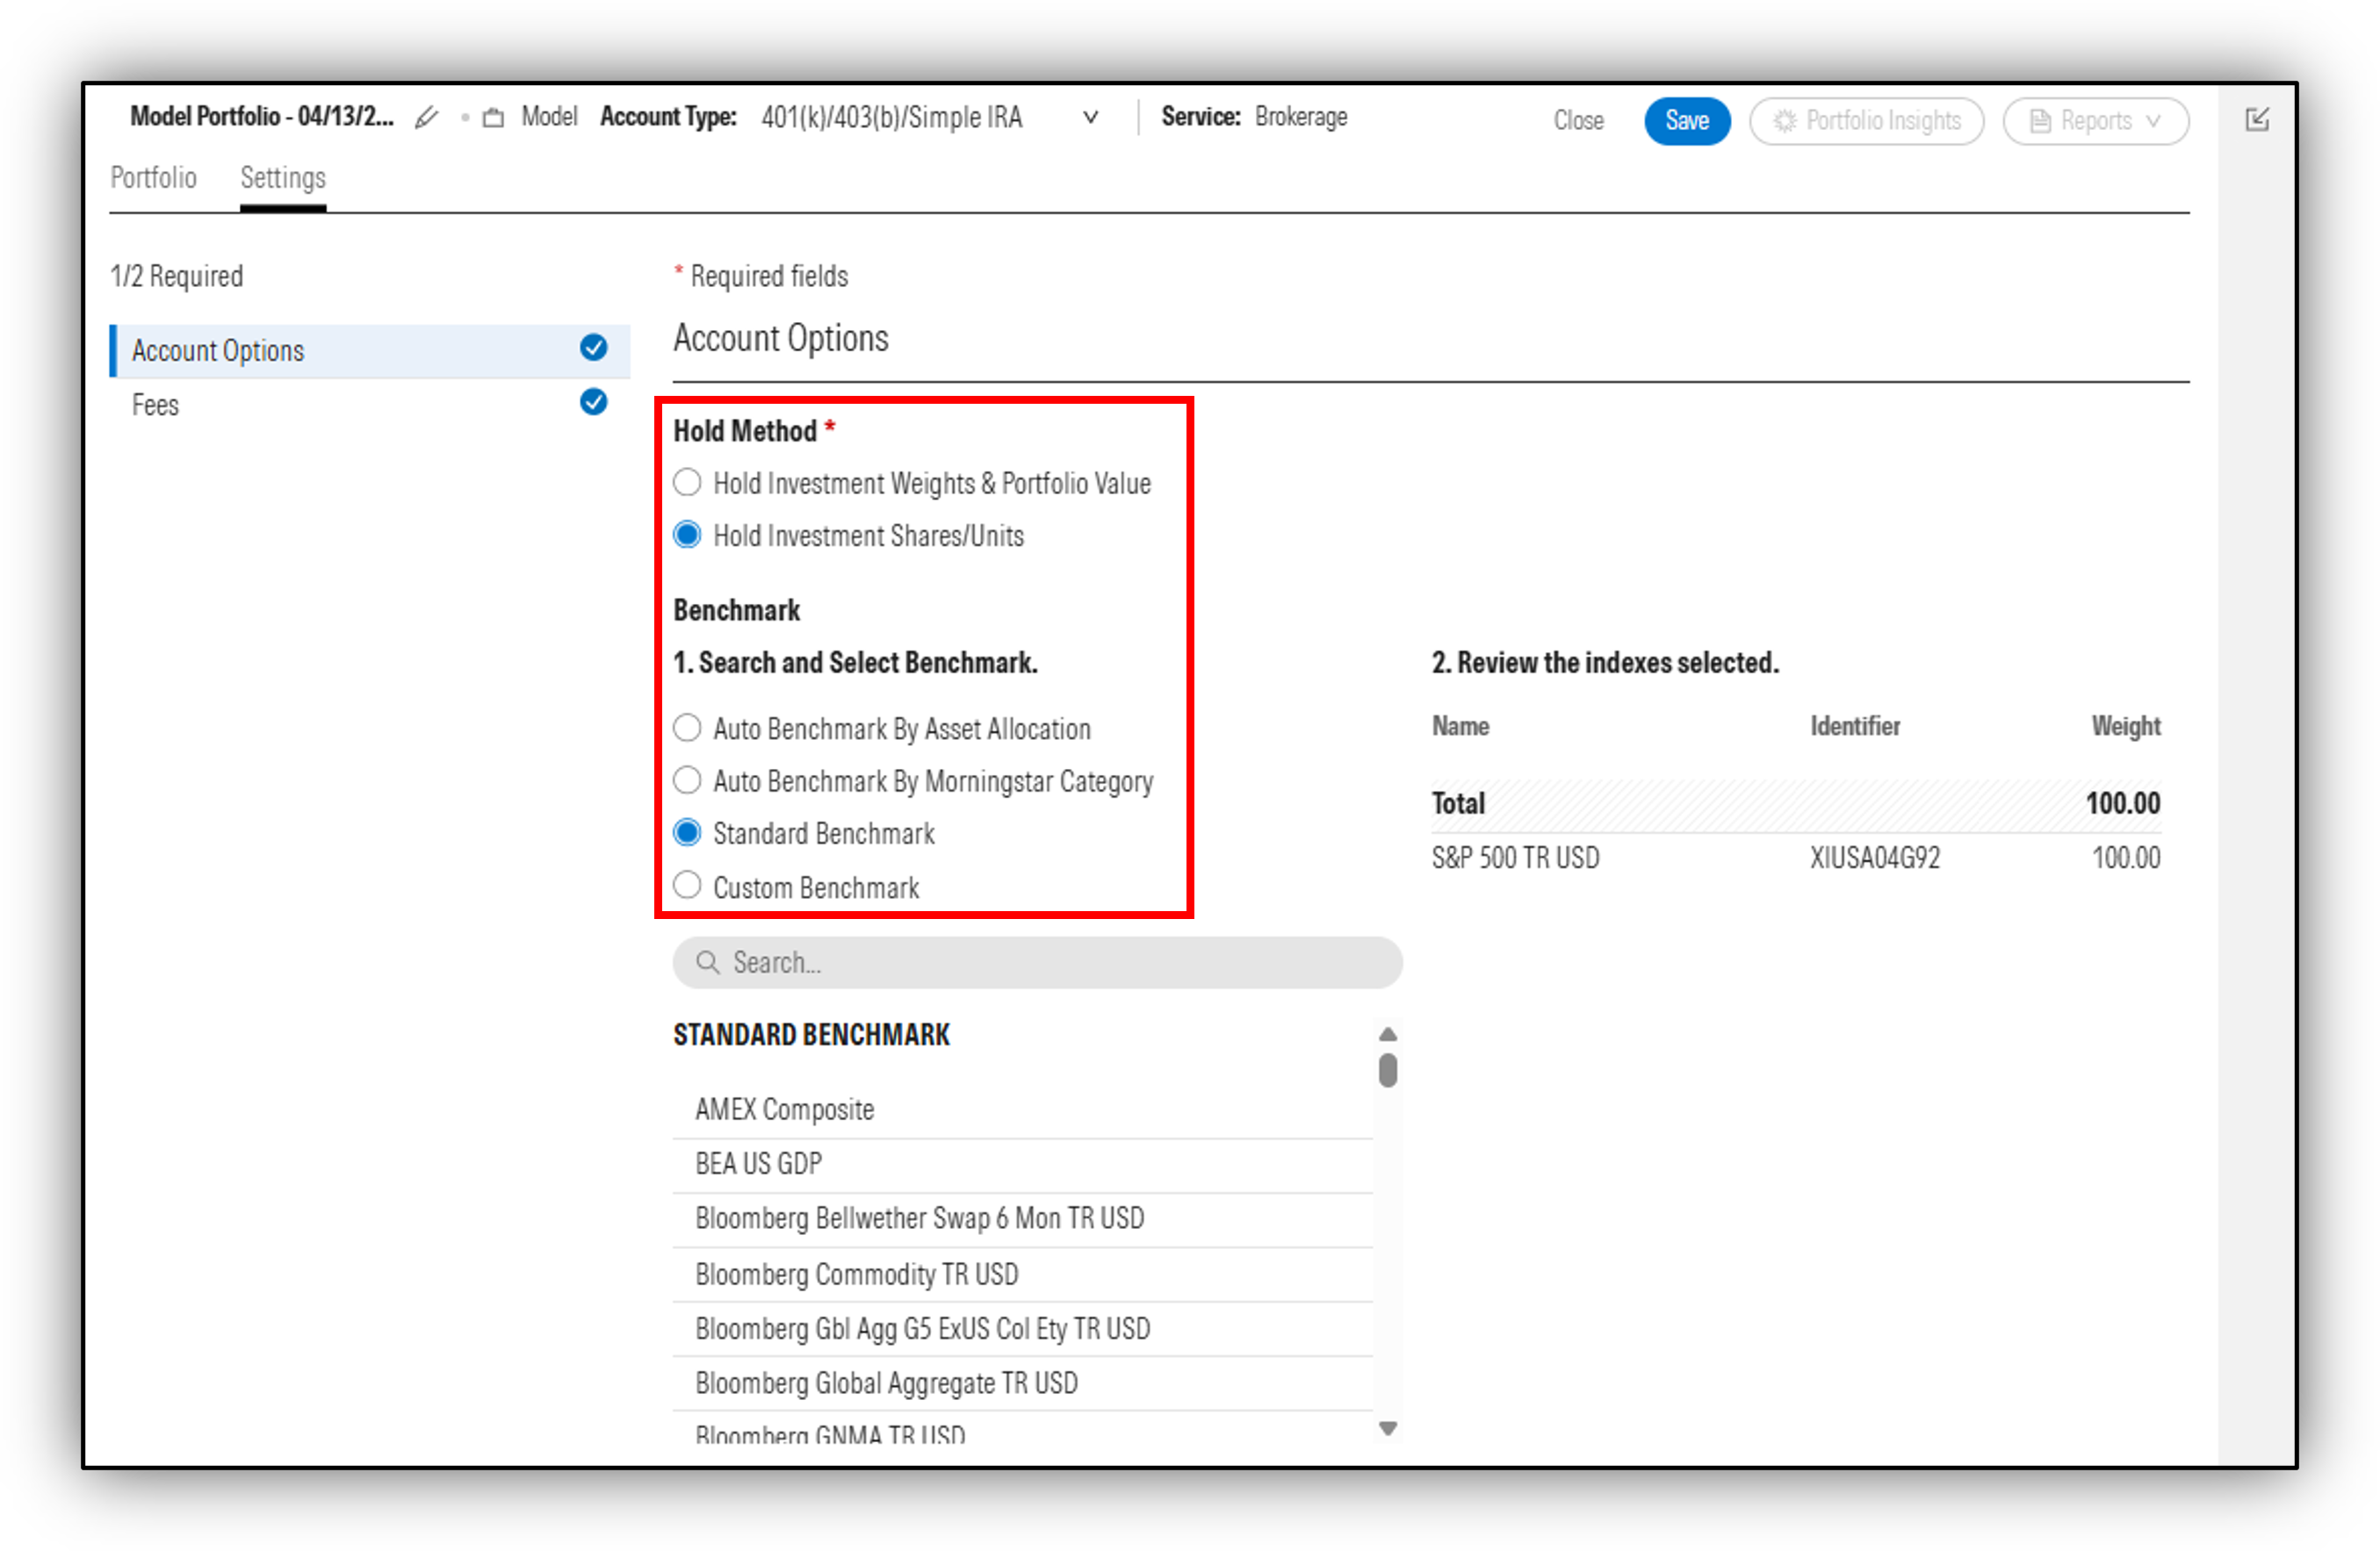Click the scroll up arrow of benchmark list
The image size is (2380, 1551).
coord(1388,1034)
